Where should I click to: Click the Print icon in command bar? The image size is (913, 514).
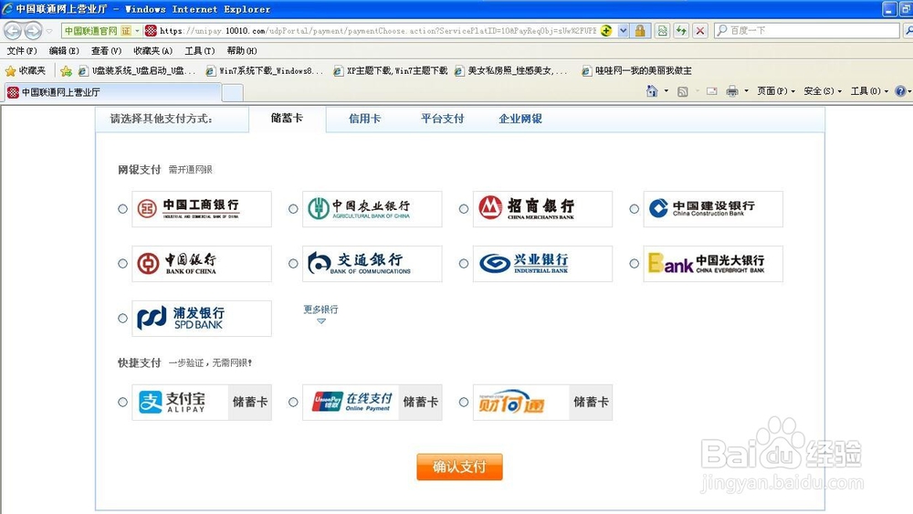click(732, 90)
